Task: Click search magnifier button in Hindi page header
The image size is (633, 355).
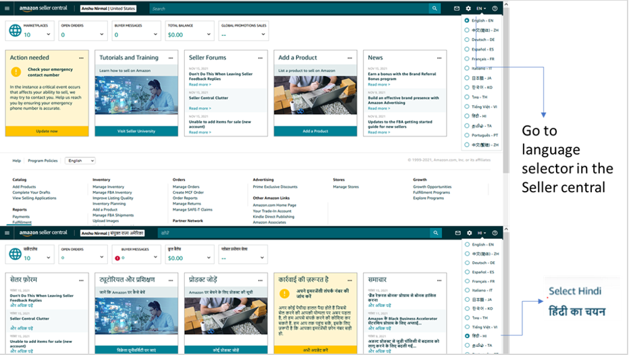Action: point(435,233)
